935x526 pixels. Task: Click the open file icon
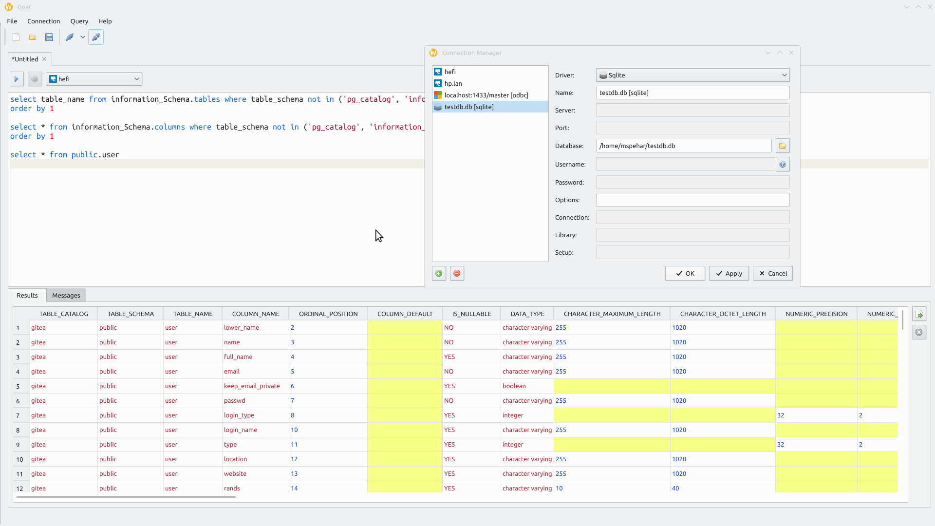(x=33, y=37)
